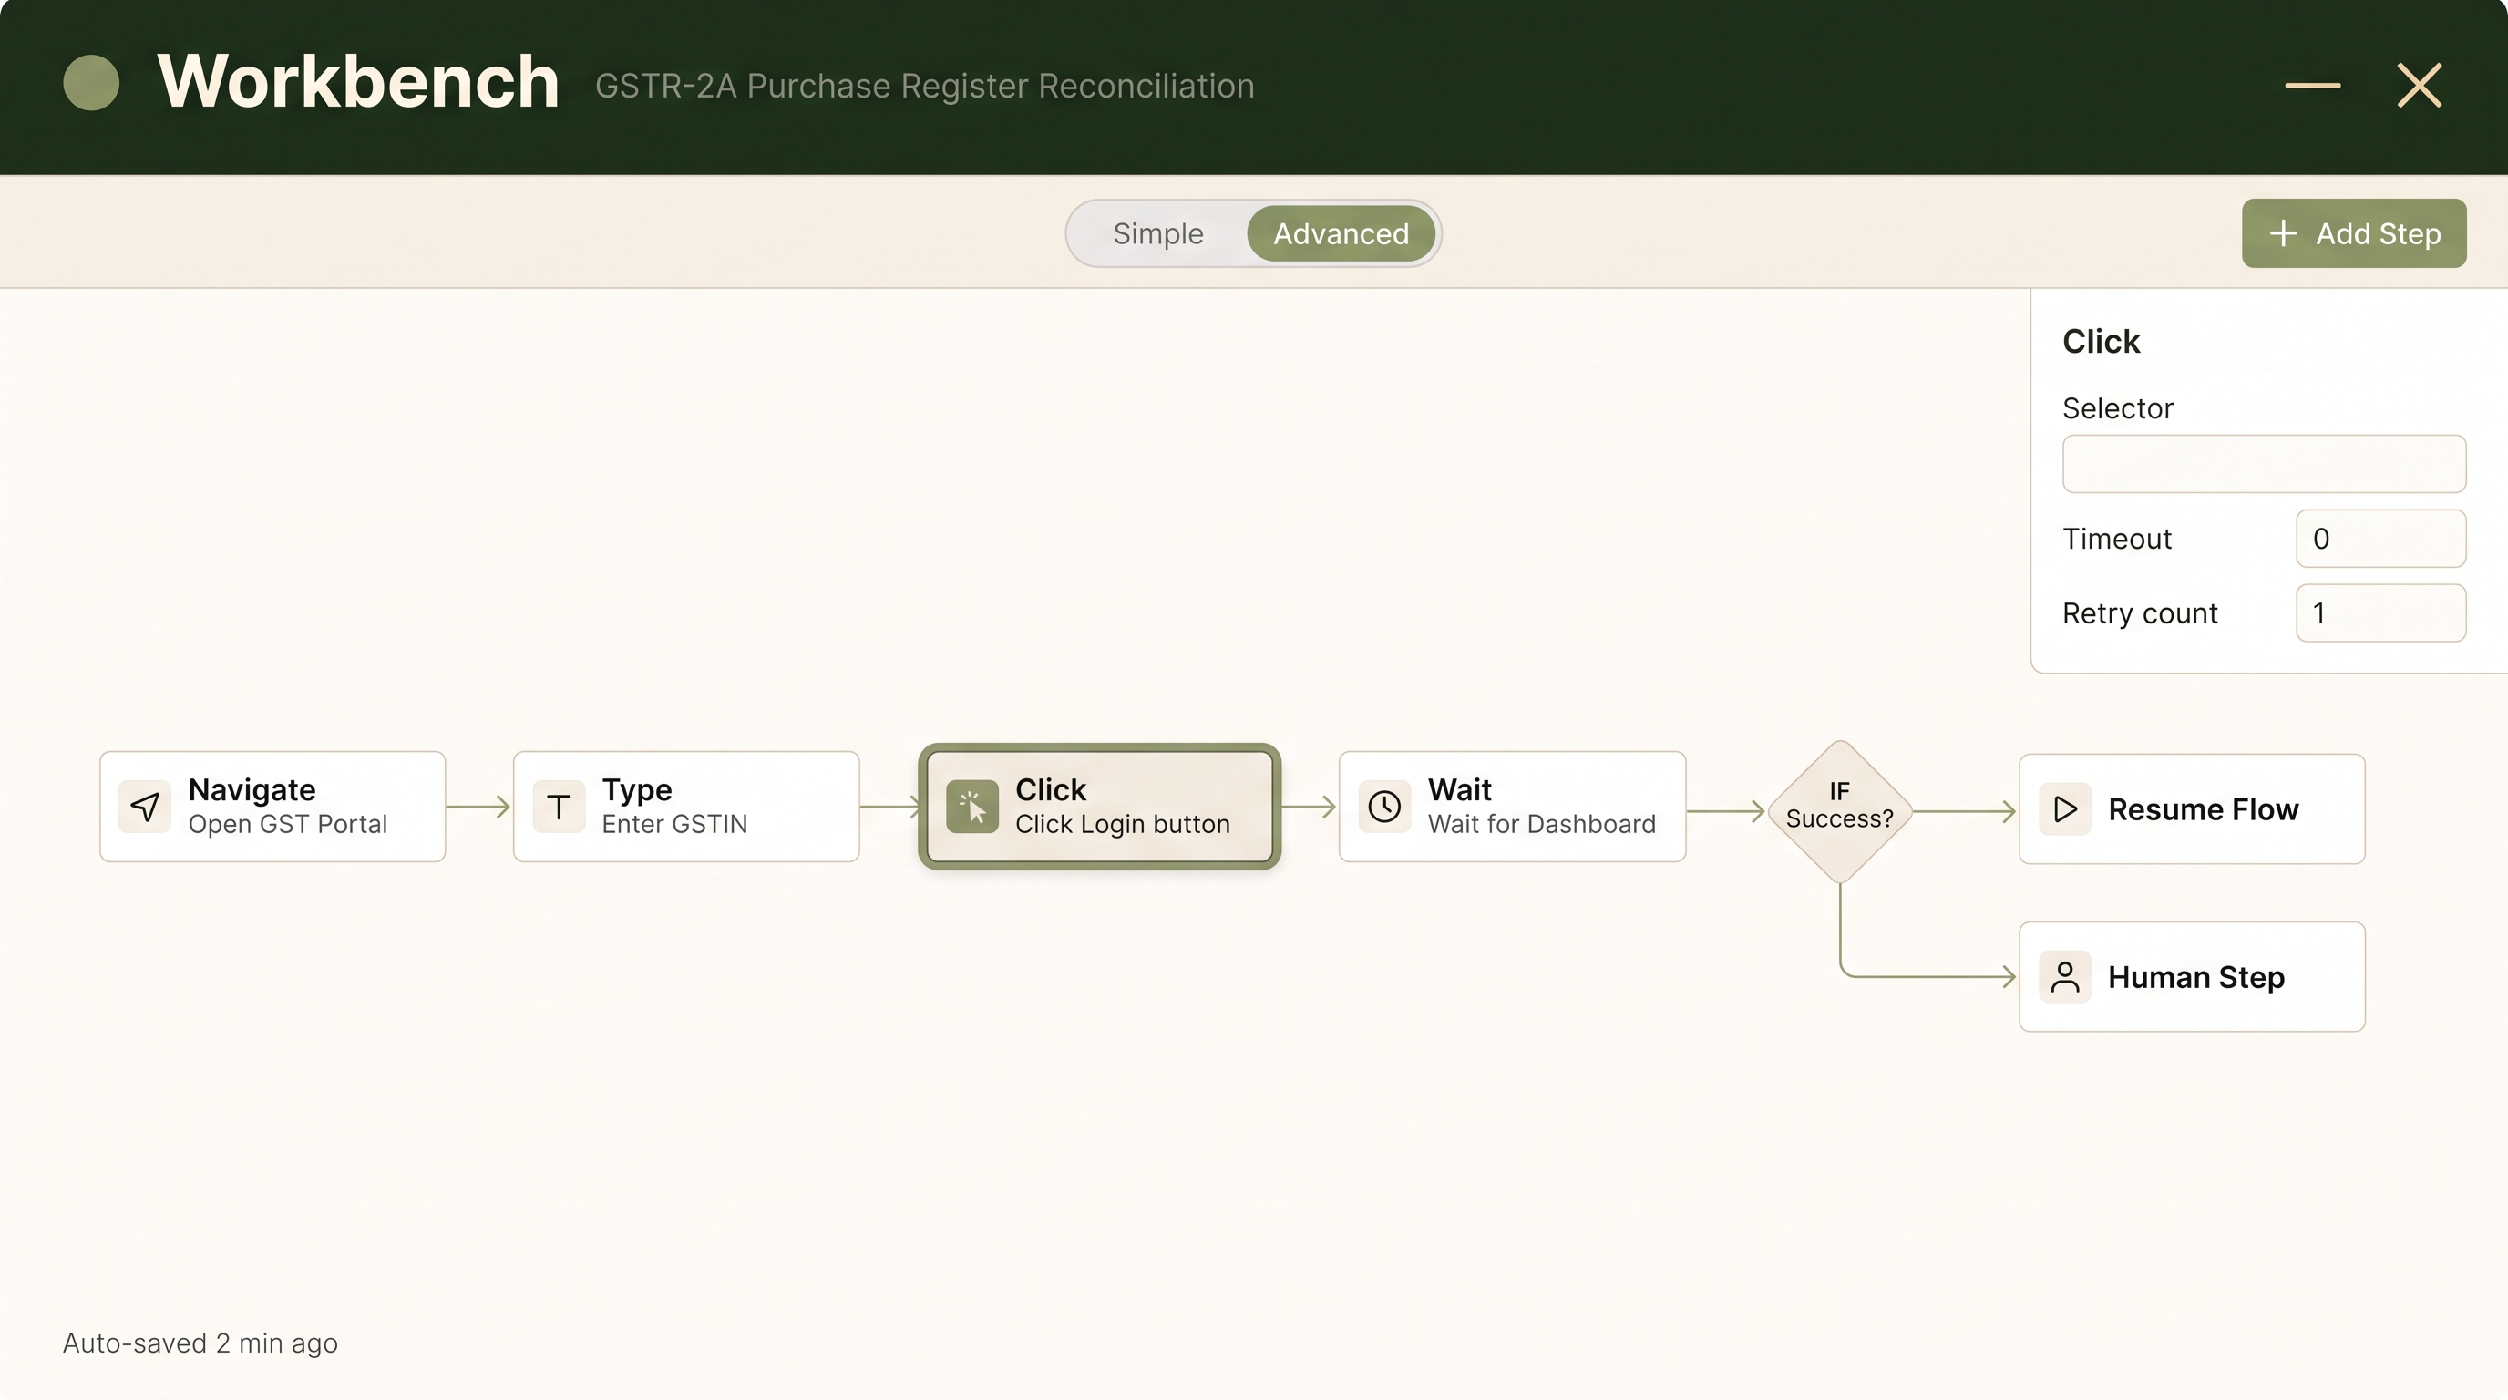Screen dimensions: 2508x1400
Task: Select the Human Step node
Action: (2192, 976)
